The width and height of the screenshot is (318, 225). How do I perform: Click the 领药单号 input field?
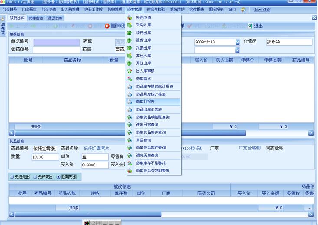[56, 50]
